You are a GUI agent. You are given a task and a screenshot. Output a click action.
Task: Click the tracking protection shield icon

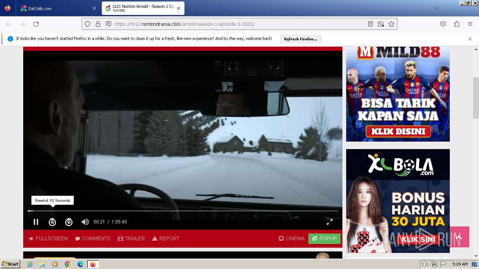(88, 24)
